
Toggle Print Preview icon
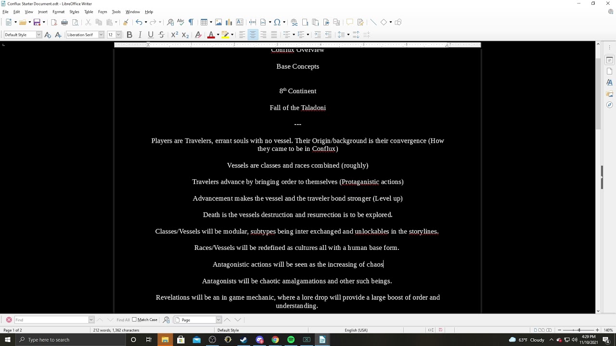pos(75,22)
